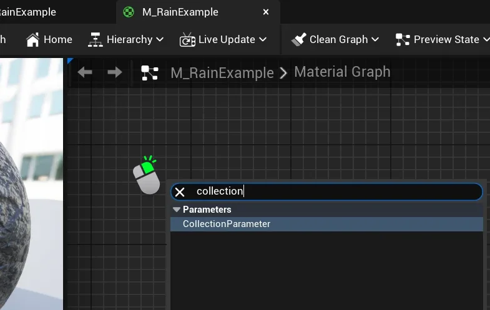Click inside the node search field
This screenshot has width=490, height=310.
tap(337, 191)
